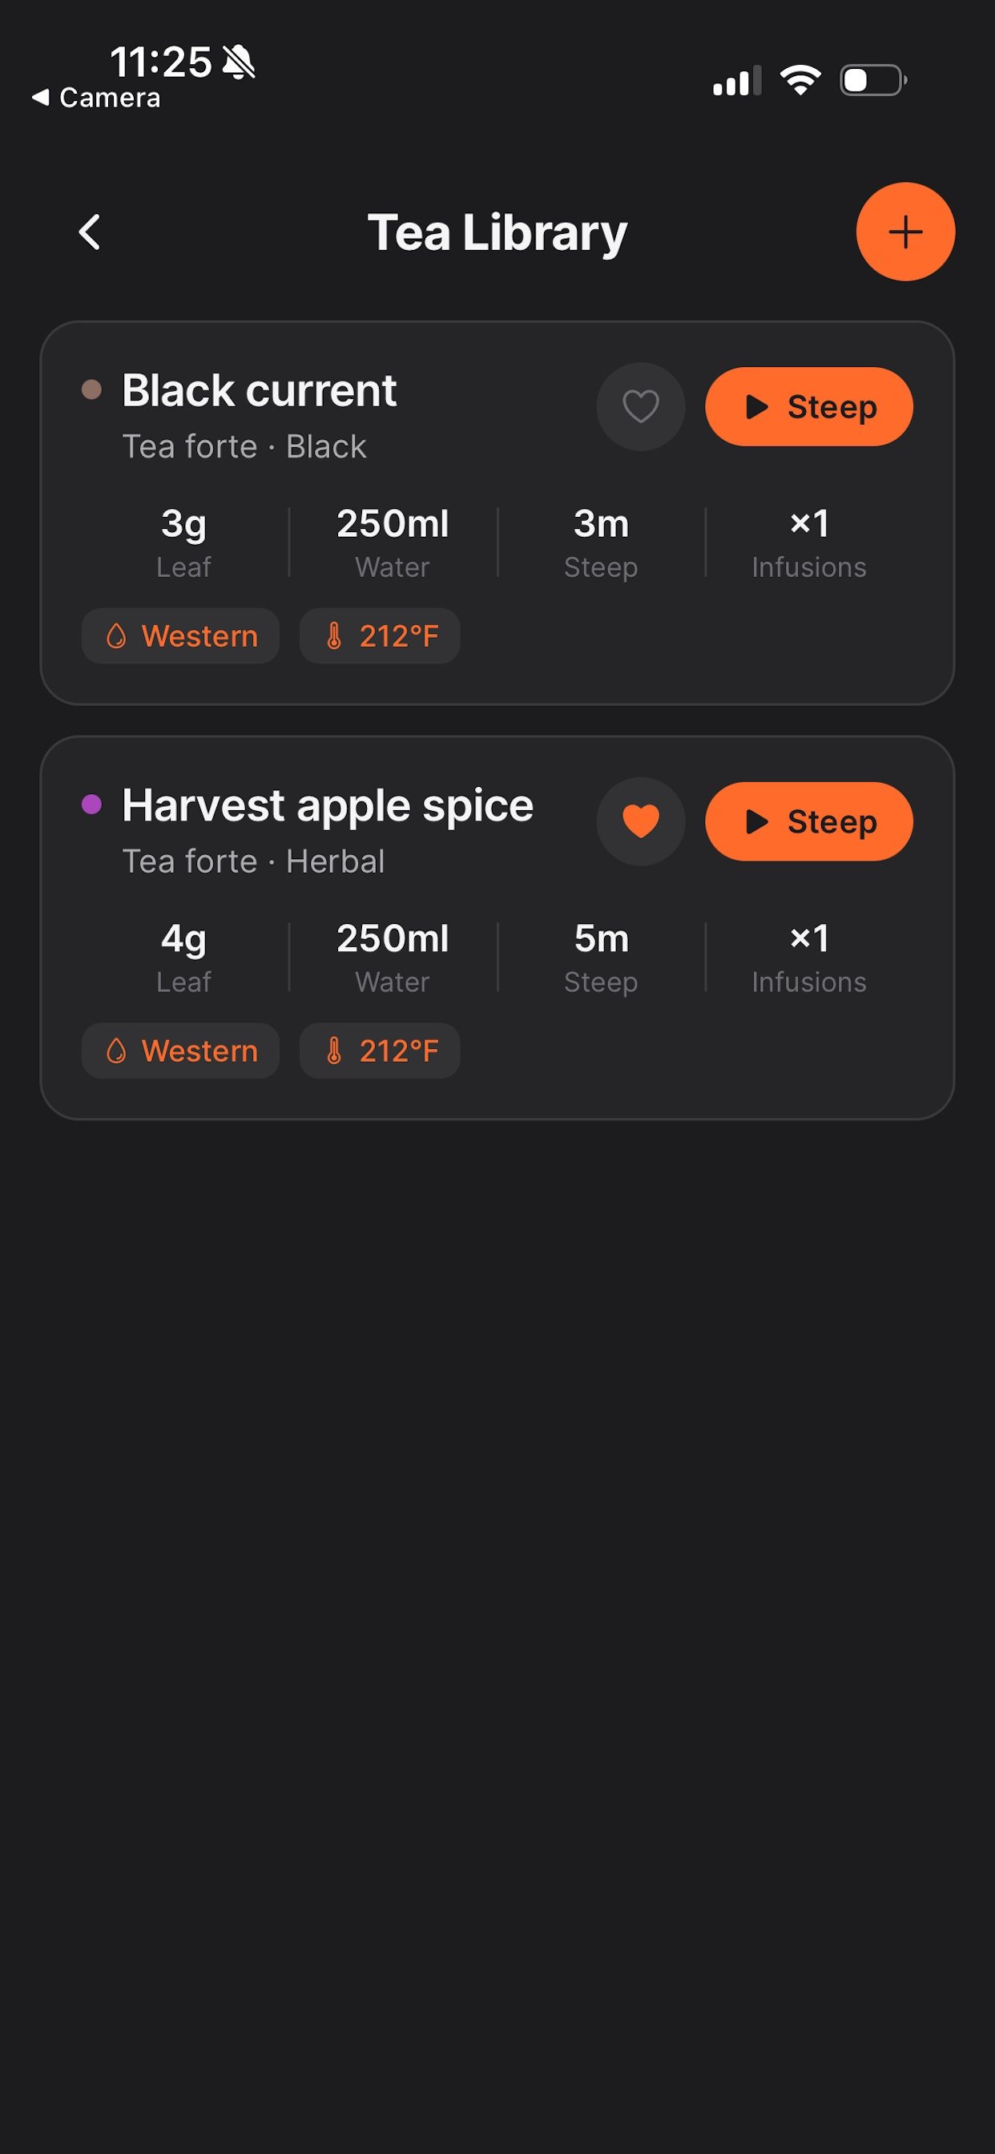The width and height of the screenshot is (995, 2154).
Task: Tap the silent mode bell icon
Action: [x=239, y=62]
